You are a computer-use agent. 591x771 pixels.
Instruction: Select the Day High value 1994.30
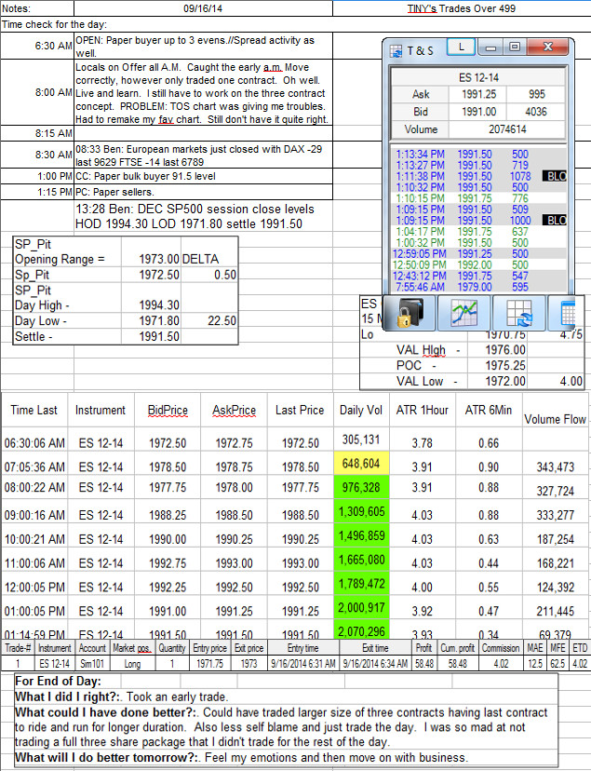coord(151,304)
